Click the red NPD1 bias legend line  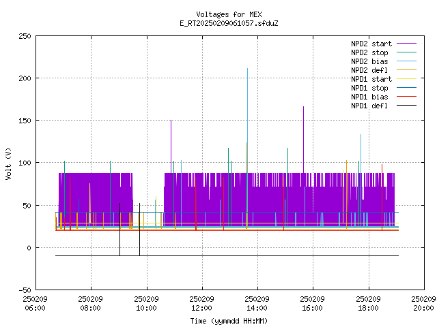[x=407, y=97]
